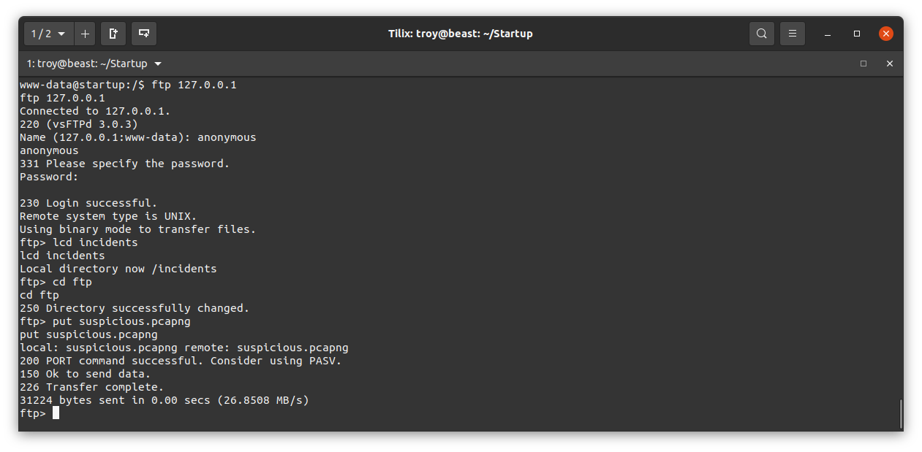Open the Tilix hamburger menu
Image resolution: width=922 pixels, height=452 pixels.
(793, 34)
